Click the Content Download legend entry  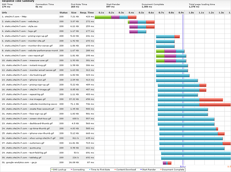(x=126, y=170)
